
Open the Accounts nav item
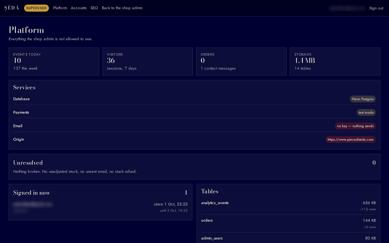coord(78,8)
